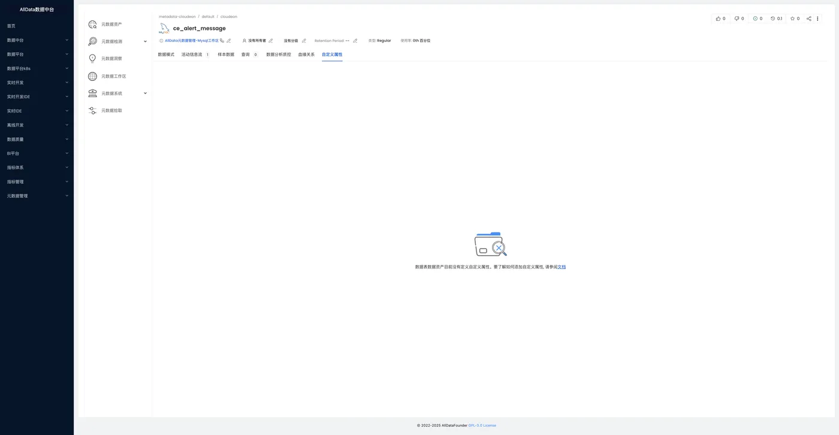Edit owner pencil icon beside 没有所有者
839x435 pixels.
pyautogui.click(x=270, y=41)
